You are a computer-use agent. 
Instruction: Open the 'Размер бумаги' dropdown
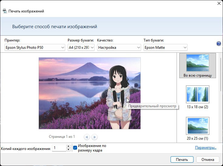click(81, 48)
